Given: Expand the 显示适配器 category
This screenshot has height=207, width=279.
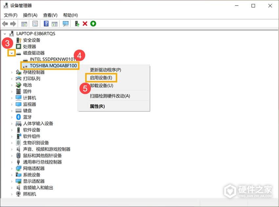Looking at the screenshot, I should click(12, 181).
